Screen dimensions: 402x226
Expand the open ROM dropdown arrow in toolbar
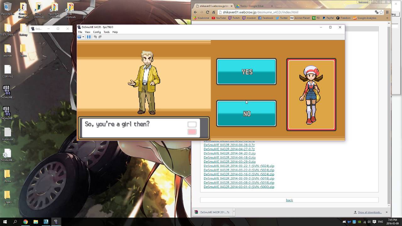pos(83,37)
